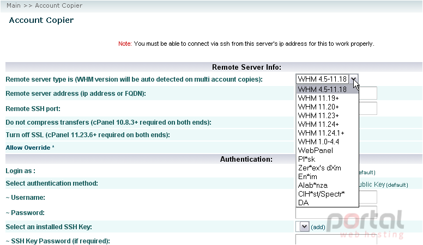Select En*im option

click(327, 176)
